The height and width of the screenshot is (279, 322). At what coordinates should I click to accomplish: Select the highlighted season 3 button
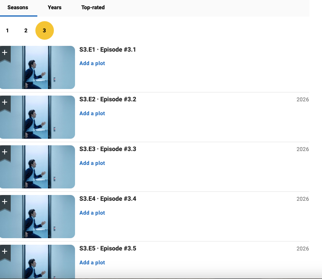(x=45, y=30)
